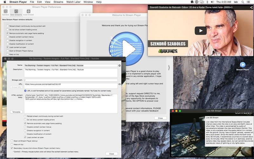Go to next welcome tutorial page arrow
Screen dimensions: 254x159
[169, 67]
